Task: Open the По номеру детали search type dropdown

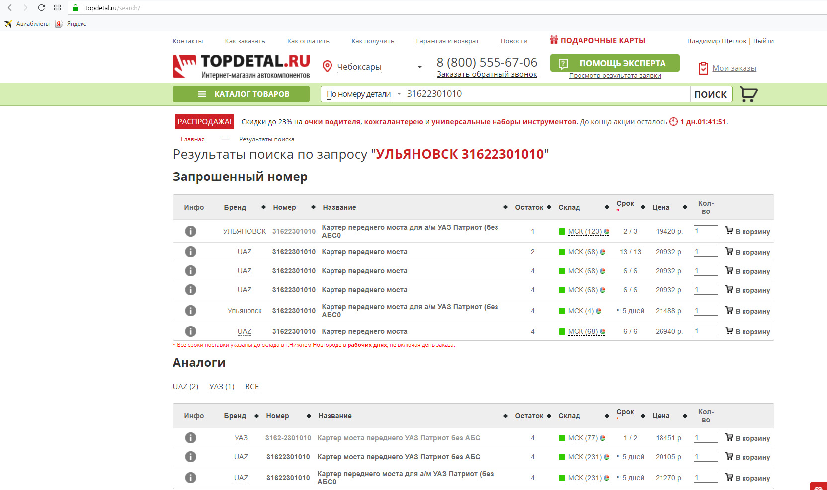Action: [363, 94]
